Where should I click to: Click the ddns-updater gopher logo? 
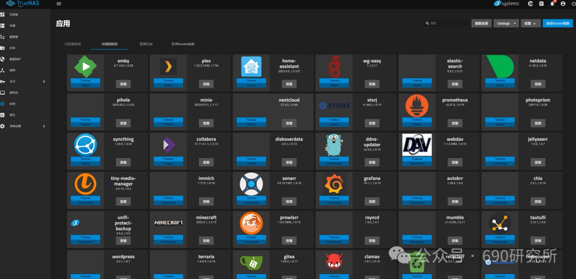334,145
